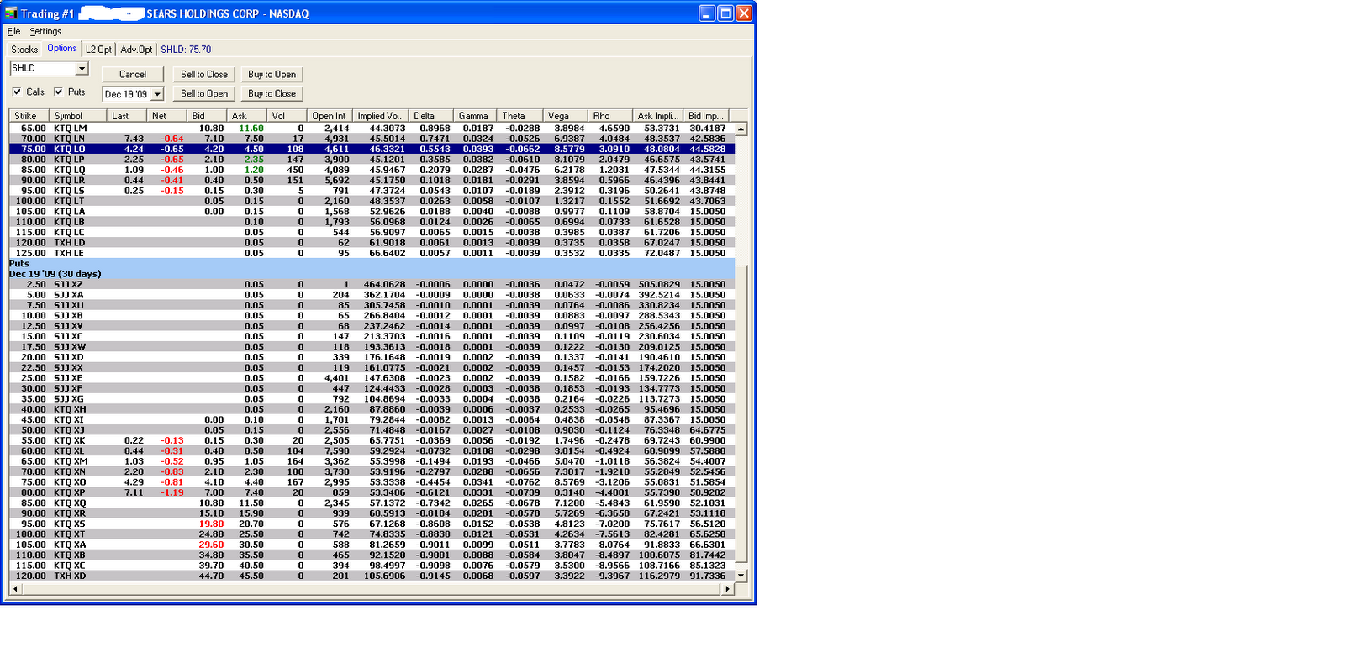The image size is (1345, 663).
Task: Click the horizontal scrollbar right arrow
Action: 728,589
